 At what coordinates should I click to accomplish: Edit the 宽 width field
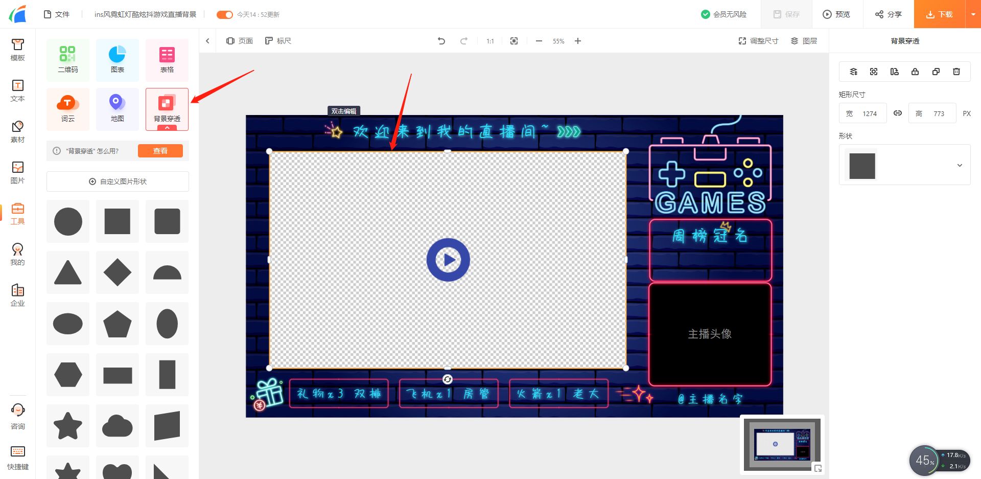coord(863,113)
